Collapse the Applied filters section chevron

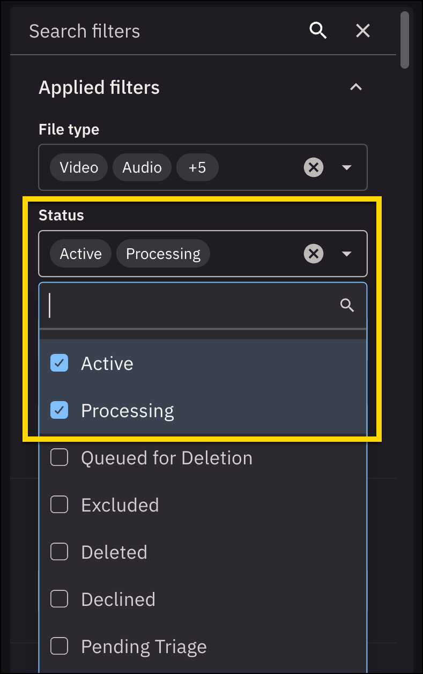coord(356,87)
